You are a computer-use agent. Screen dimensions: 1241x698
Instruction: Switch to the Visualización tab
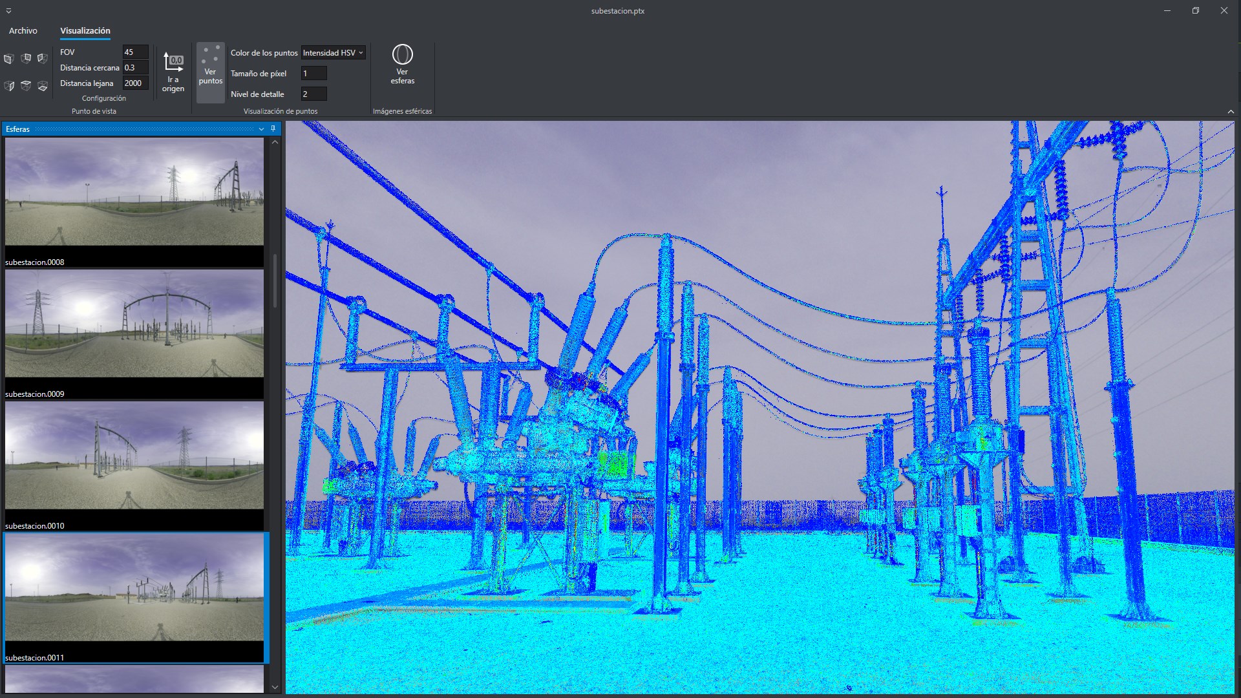pos(85,30)
